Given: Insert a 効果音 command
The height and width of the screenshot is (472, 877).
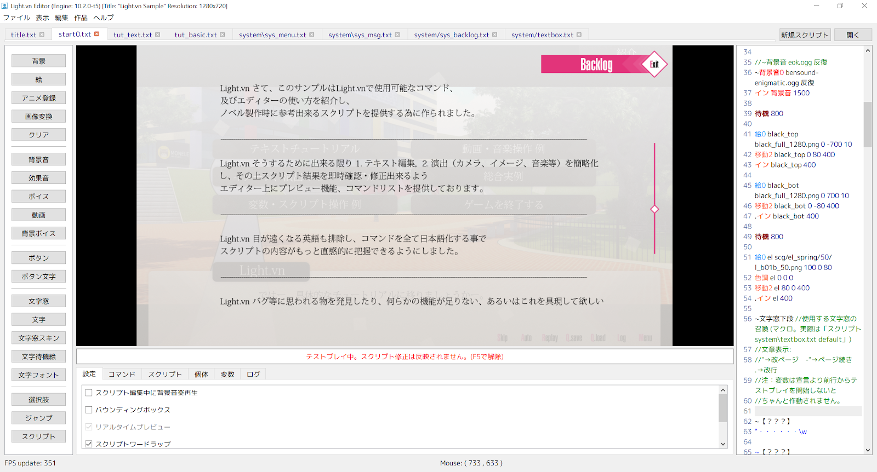Looking at the screenshot, I should (x=38, y=178).
